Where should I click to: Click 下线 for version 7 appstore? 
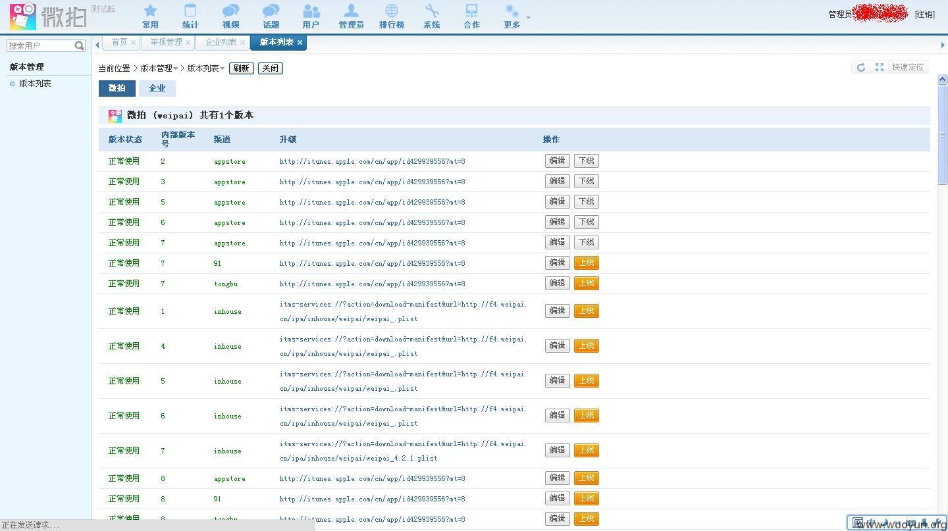(587, 242)
